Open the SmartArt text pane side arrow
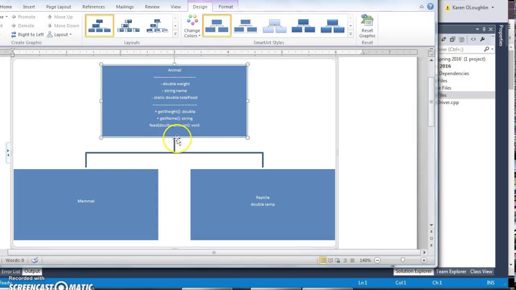This screenshot has width=516, height=290. pyautogui.click(x=8, y=153)
